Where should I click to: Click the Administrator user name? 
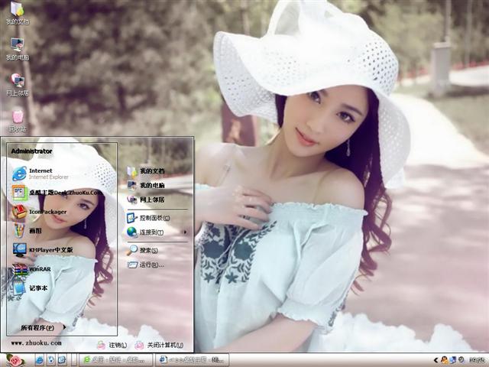click(x=31, y=151)
